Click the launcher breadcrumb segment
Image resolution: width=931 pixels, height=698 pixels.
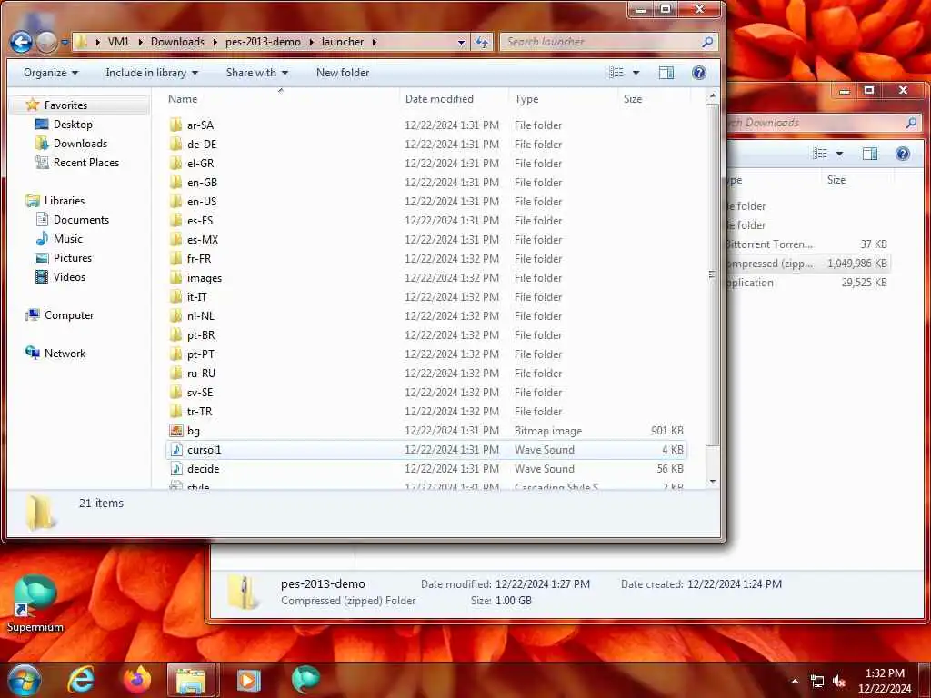click(x=343, y=42)
